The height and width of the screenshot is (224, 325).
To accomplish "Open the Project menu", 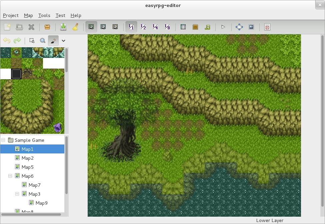I will pyautogui.click(x=11, y=15).
